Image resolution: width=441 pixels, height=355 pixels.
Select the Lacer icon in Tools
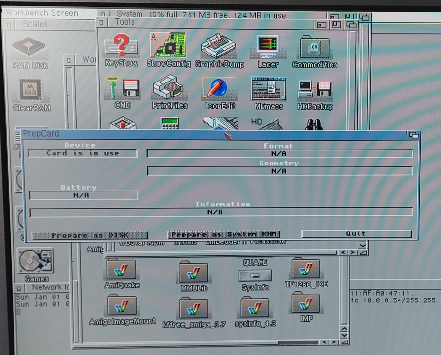click(x=268, y=51)
